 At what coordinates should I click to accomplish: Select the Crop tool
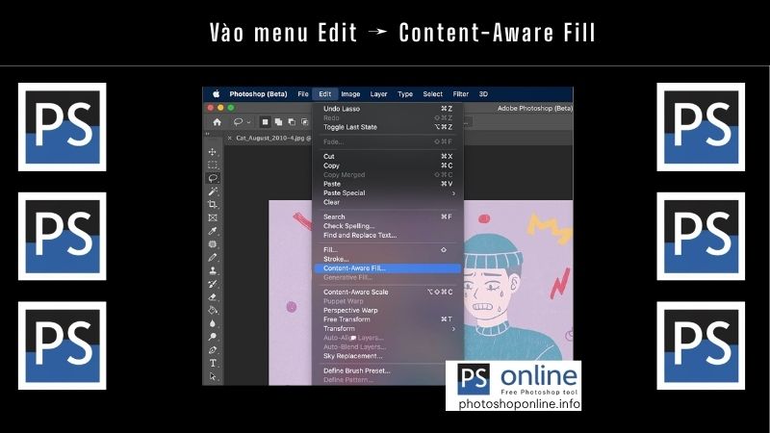[213, 204]
